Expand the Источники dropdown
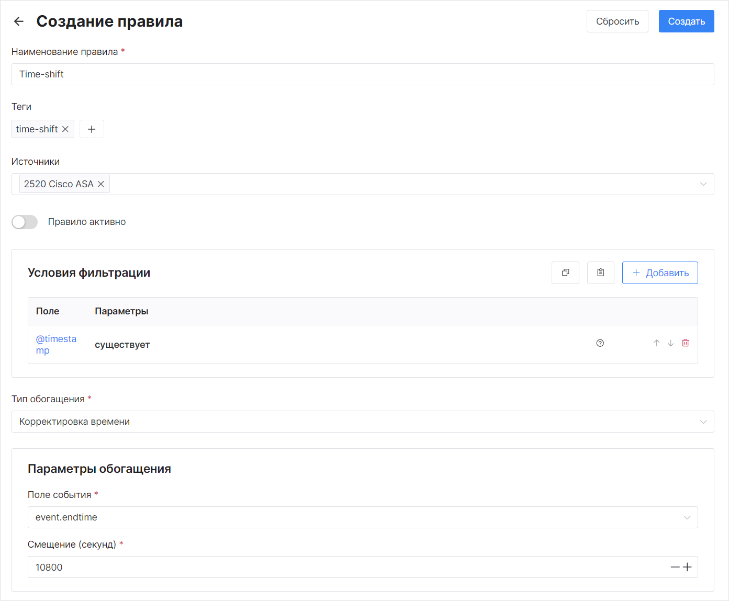Image resolution: width=729 pixels, height=601 pixels. click(703, 184)
